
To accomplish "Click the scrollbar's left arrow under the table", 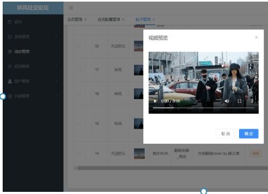I will pyautogui.click(x=76, y=168).
